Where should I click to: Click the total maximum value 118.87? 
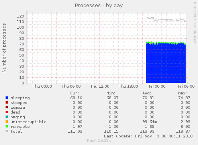click(x=183, y=131)
